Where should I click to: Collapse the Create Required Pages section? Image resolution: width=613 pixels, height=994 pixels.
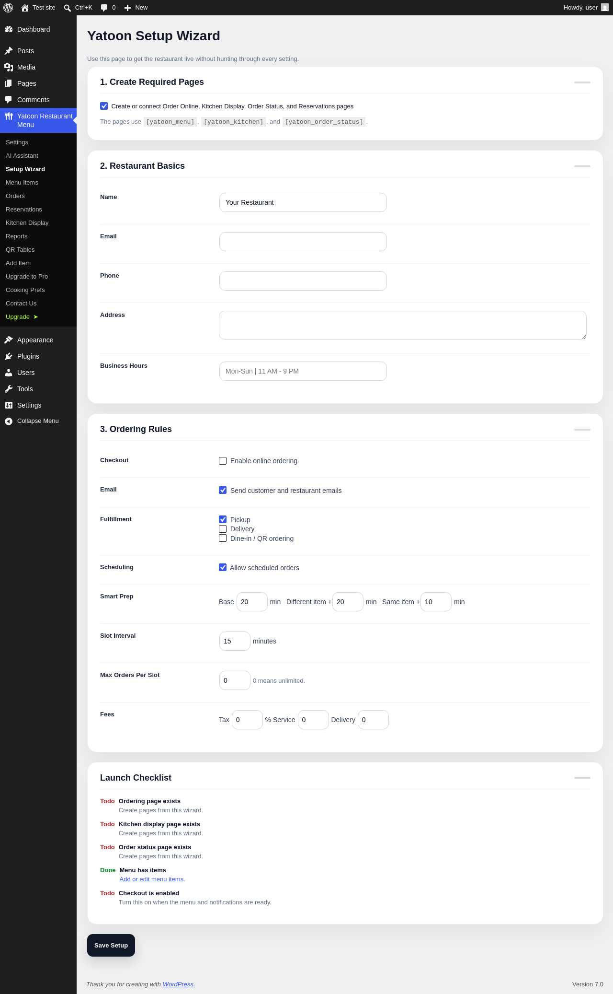click(x=582, y=82)
